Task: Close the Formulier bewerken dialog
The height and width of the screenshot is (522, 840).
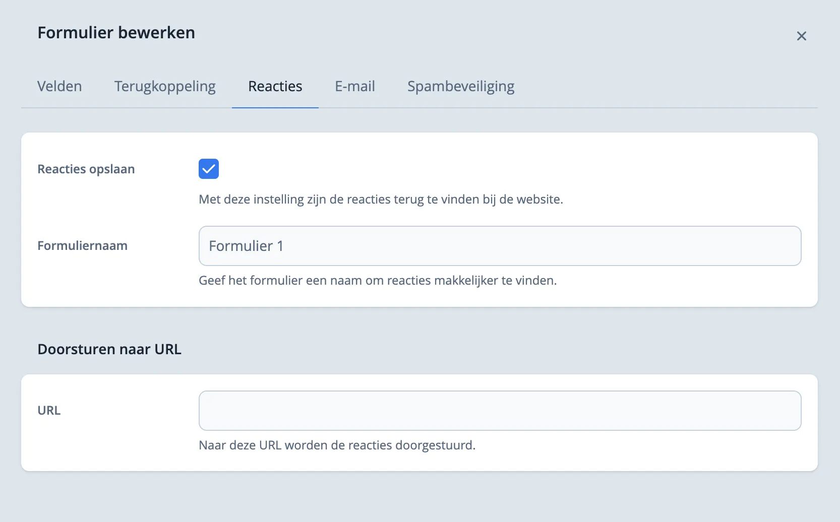Action: (802, 36)
